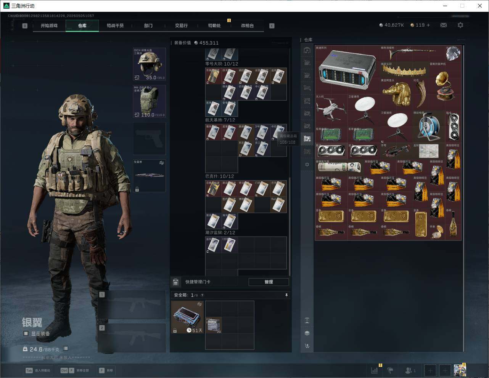Select the blue cable reel item
The image size is (489, 378).
point(429,126)
